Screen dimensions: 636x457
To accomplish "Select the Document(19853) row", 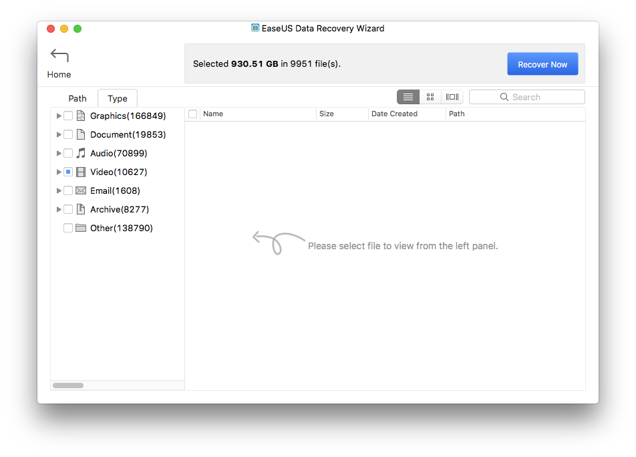I will pos(118,134).
